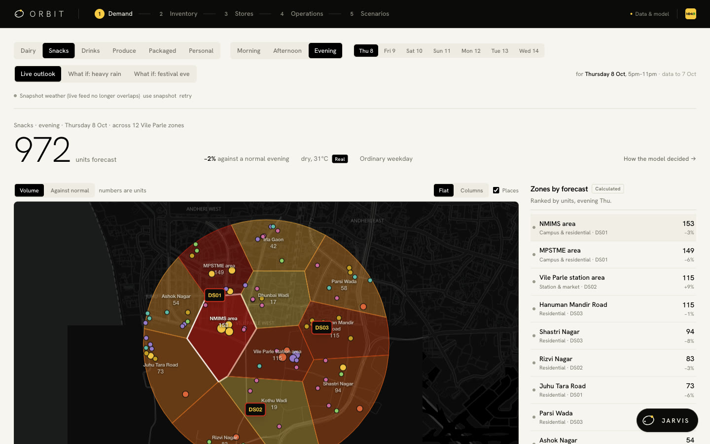Switch map to Columns view
Image resolution: width=710 pixels, height=444 pixels.
coord(471,190)
